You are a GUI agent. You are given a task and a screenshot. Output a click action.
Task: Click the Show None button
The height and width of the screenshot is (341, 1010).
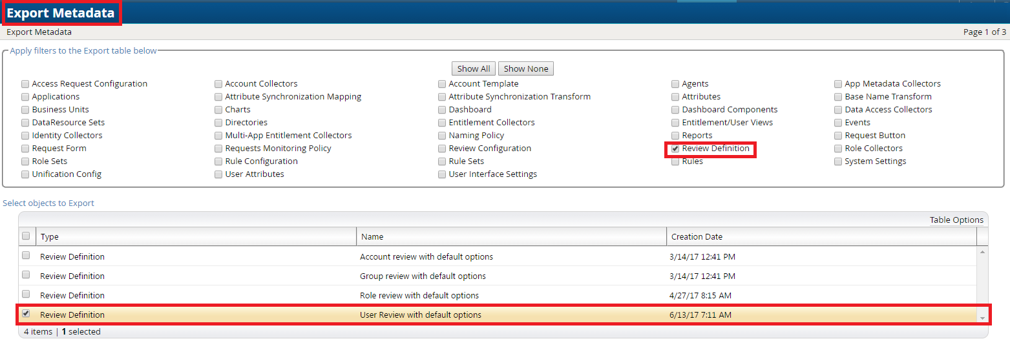[x=525, y=68]
